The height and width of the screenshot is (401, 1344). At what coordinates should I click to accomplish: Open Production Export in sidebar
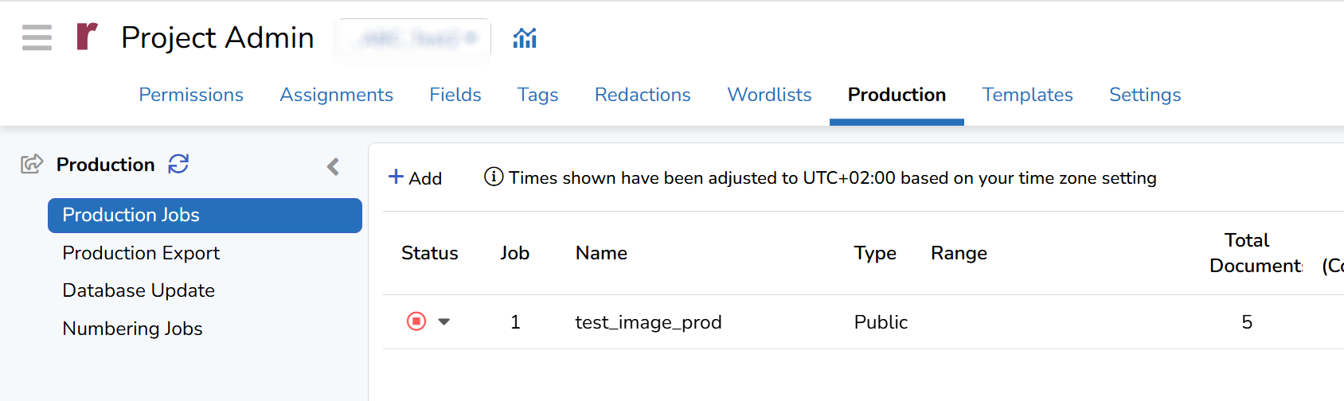click(141, 253)
